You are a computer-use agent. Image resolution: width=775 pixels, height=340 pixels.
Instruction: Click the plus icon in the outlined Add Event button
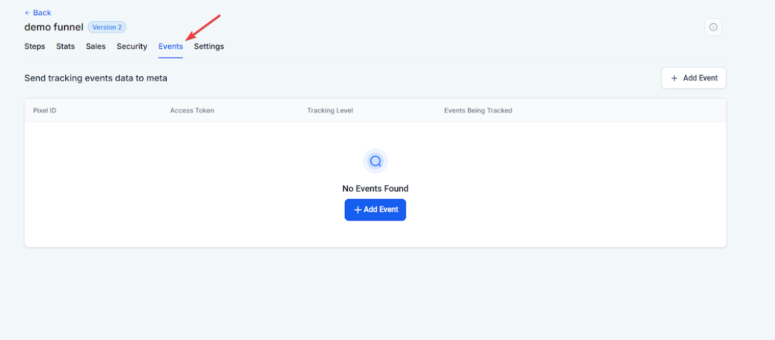[x=674, y=78]
